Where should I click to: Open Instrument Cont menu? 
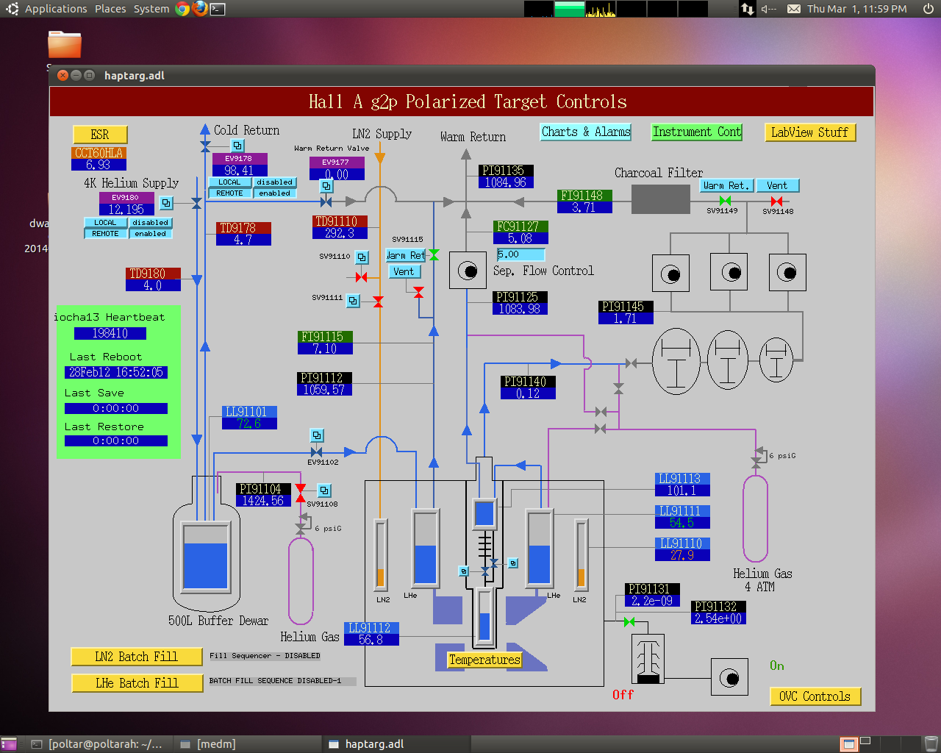tap(697, 132)
